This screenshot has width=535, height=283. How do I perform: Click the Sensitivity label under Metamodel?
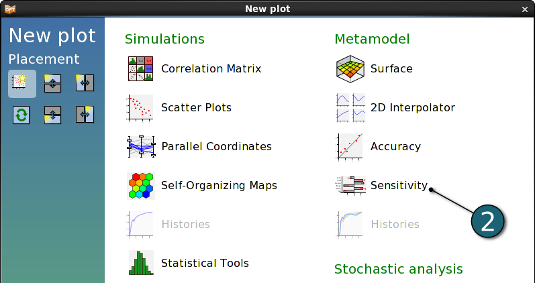(x=399, y=186)
